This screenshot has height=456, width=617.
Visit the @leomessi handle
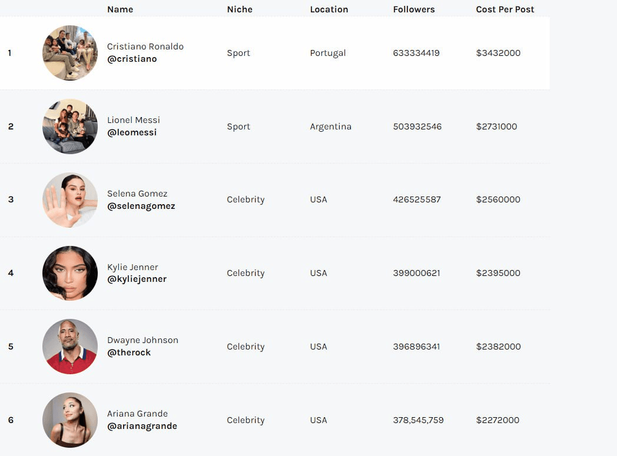[x=132, y=132]
